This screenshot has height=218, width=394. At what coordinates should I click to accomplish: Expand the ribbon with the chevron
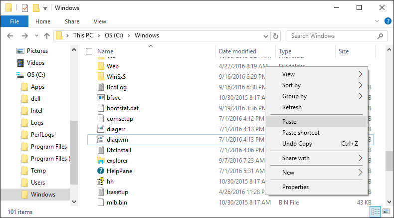(377, 21)
